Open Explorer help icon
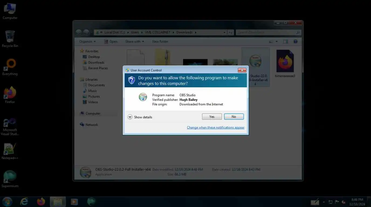371x207 pixels. pyautogui.click(x=295, y=42)
